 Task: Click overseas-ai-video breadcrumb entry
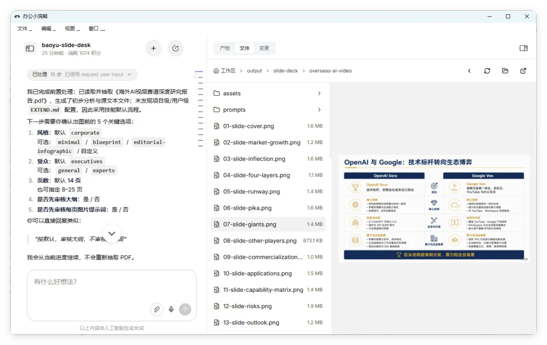click(x=330, y=71)
